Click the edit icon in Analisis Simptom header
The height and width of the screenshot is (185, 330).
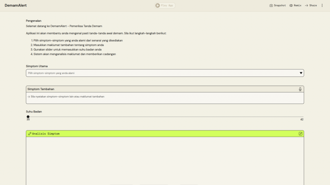coord(300,134)
